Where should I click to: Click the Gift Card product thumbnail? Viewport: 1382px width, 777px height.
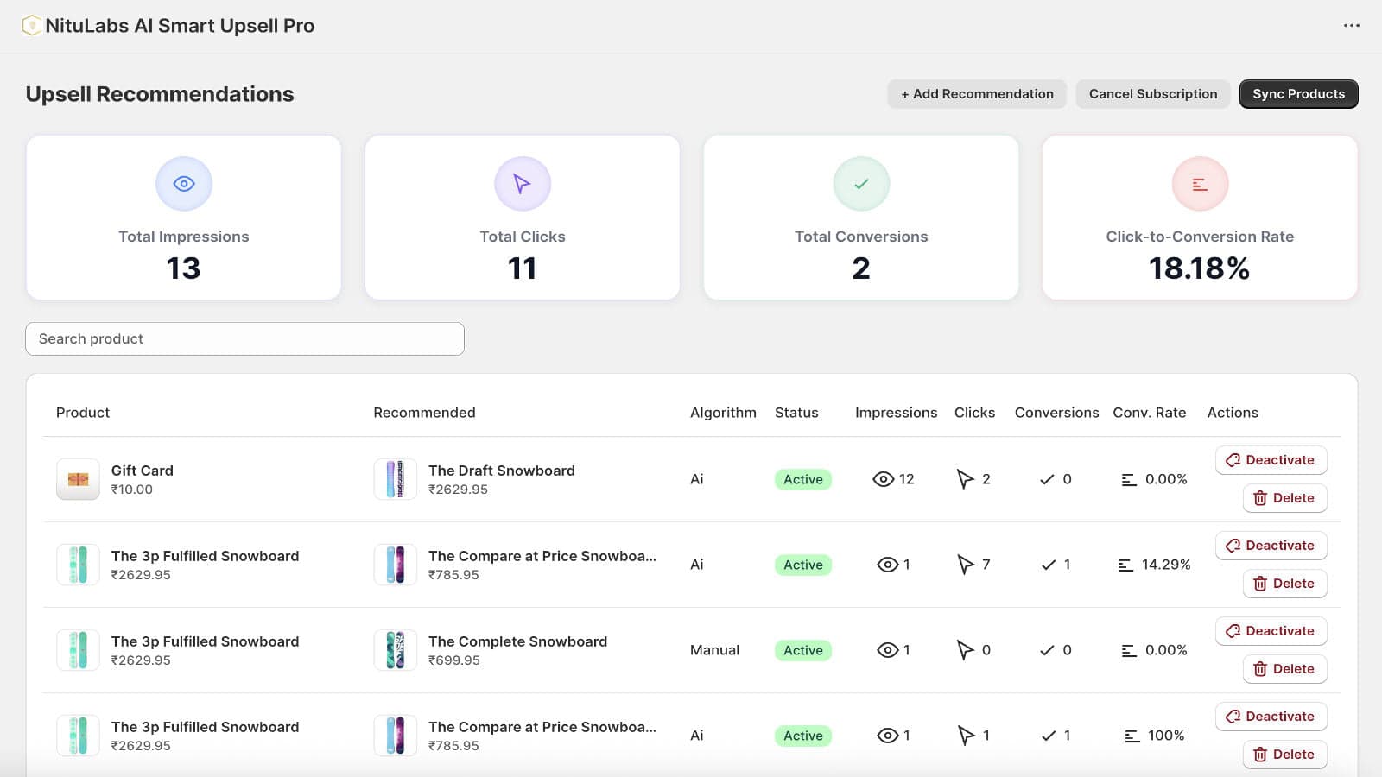tap(78, 479)
